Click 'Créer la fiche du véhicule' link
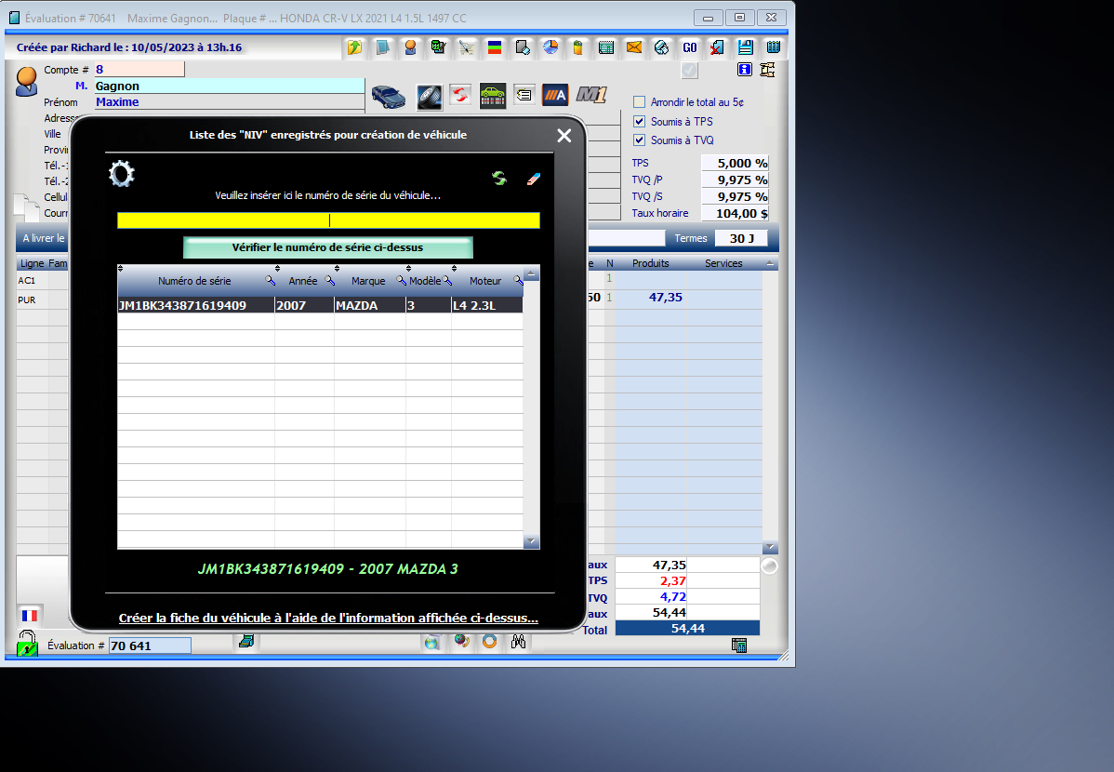 tap(328, 619)
